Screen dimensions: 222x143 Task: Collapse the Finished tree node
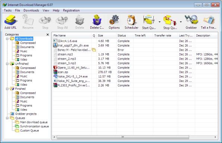7,89
